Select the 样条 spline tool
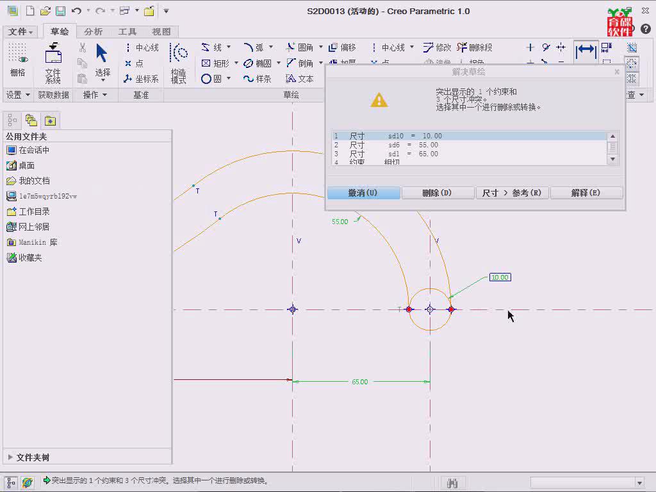 (x=258, y=79)
